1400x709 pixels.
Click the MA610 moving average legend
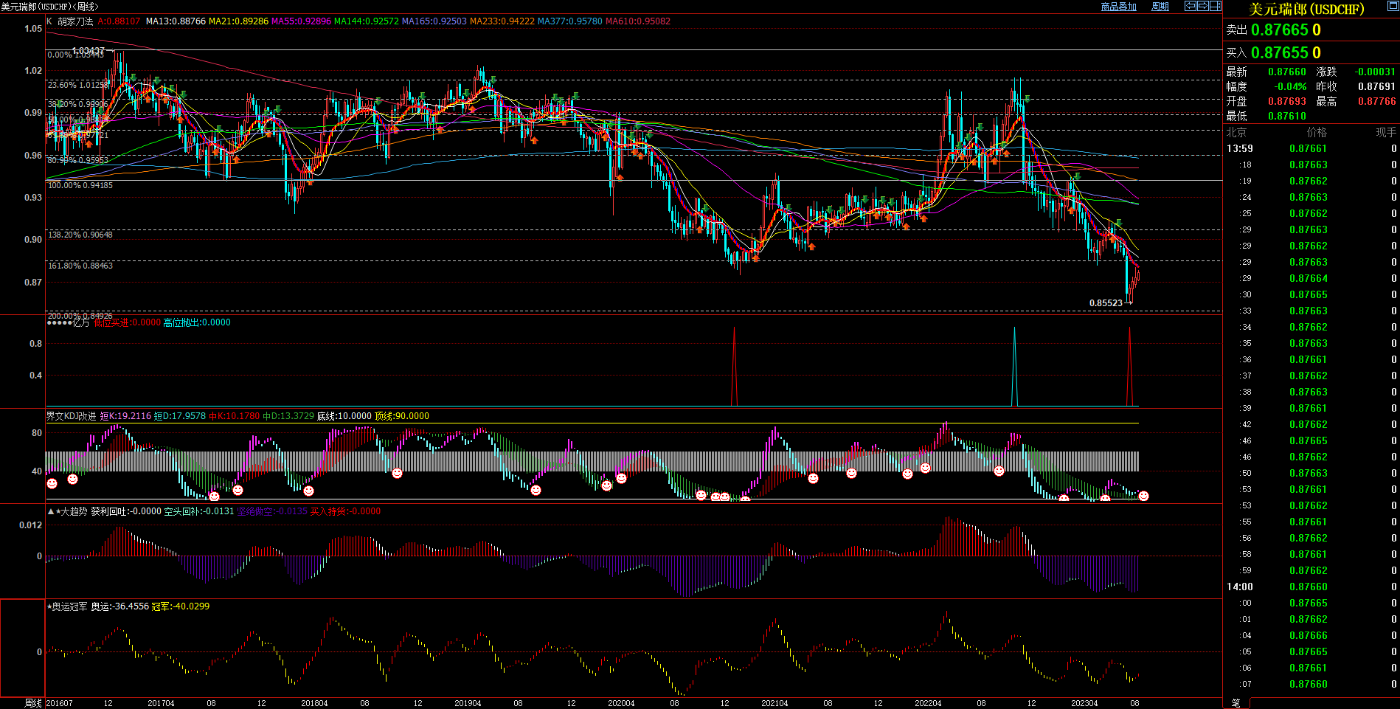tap(638, 21)
